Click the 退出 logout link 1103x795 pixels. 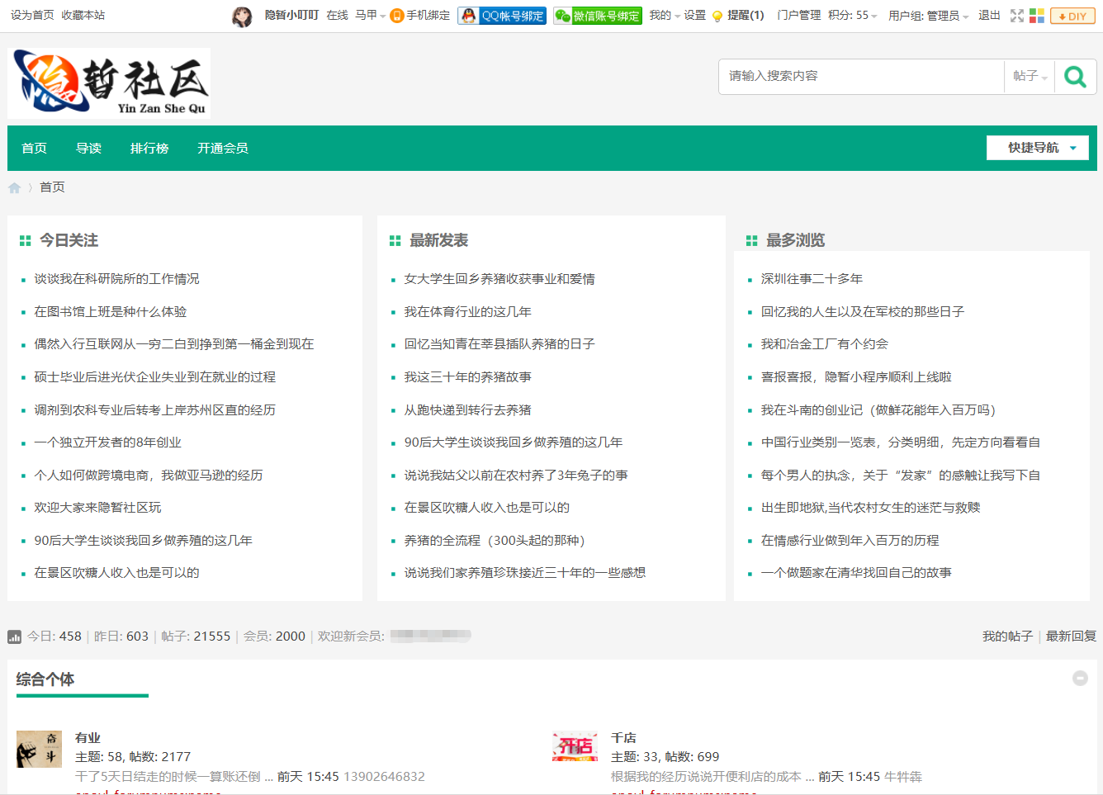point(989,16)
